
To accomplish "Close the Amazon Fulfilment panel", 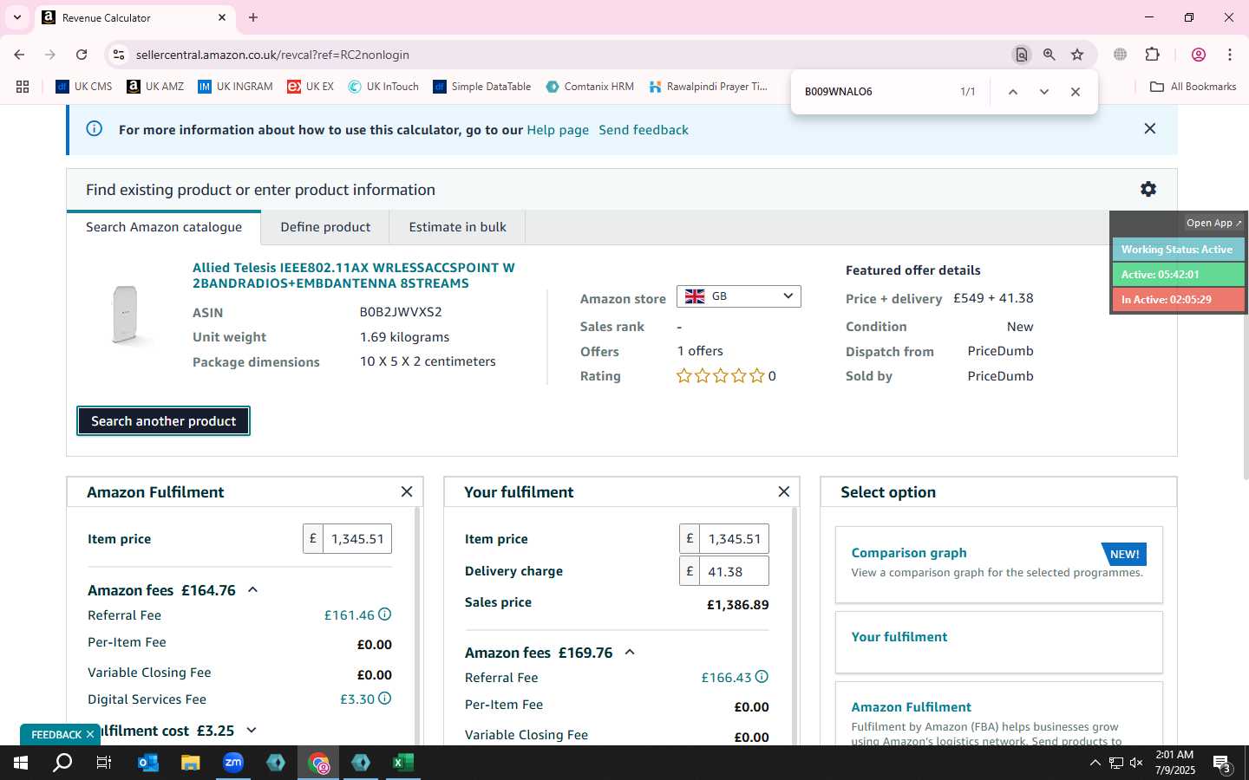I will 407,491.
